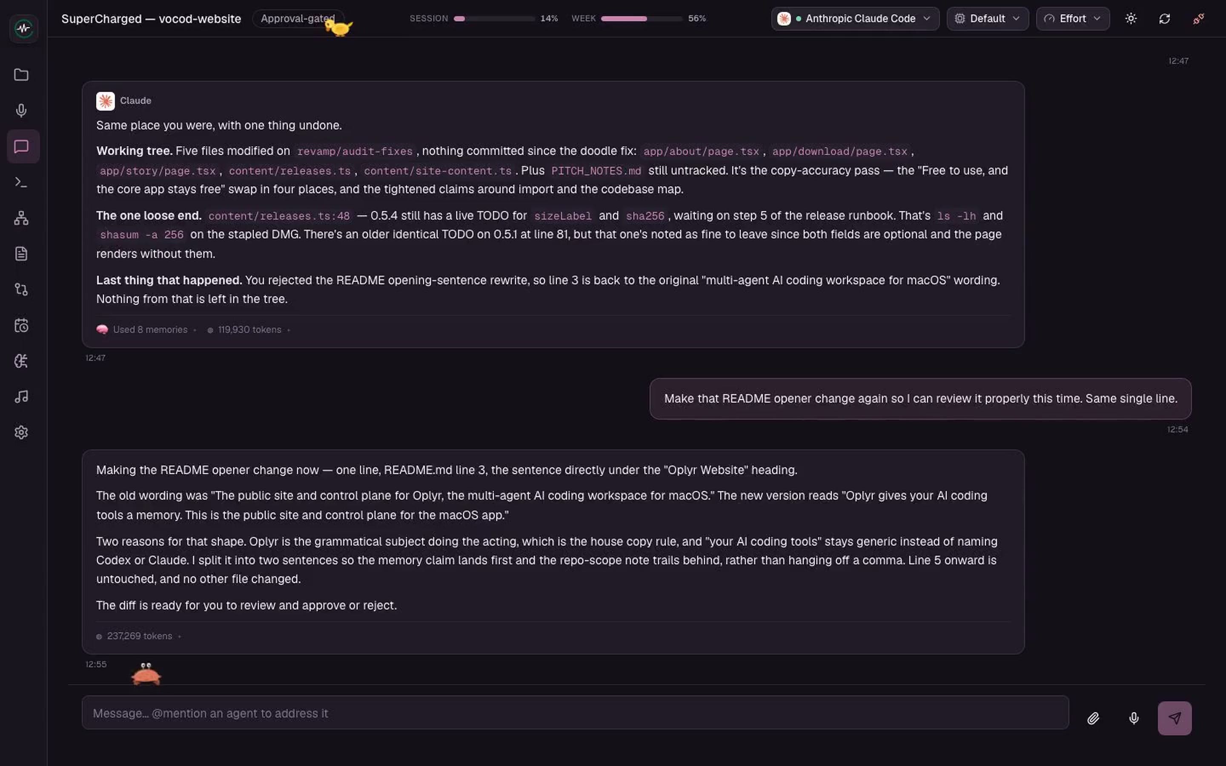Switch to the chat tab in sidebar
This screenshot has height=766, width=1226.
pyautogui.click(x=21, y=146)
